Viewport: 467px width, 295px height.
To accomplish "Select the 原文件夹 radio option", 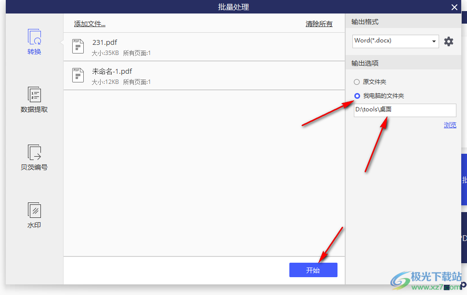I will 357,82.
